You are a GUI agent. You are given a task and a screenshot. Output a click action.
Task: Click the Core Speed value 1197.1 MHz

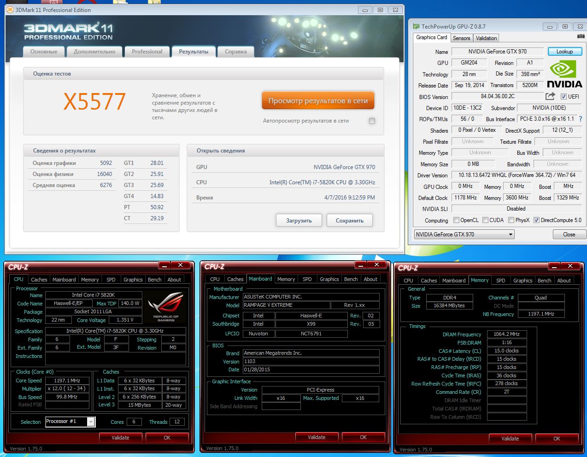(67, 381)
